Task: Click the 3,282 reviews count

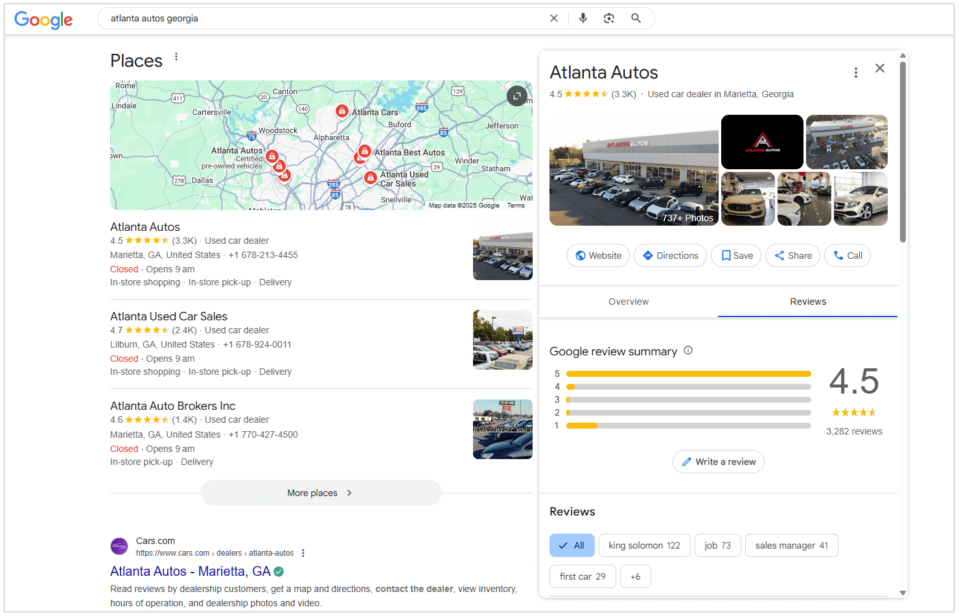Action: tap(854, 431)
